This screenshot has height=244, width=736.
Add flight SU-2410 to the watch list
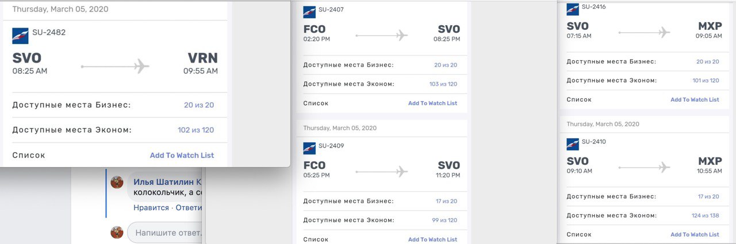coord(695,234)
